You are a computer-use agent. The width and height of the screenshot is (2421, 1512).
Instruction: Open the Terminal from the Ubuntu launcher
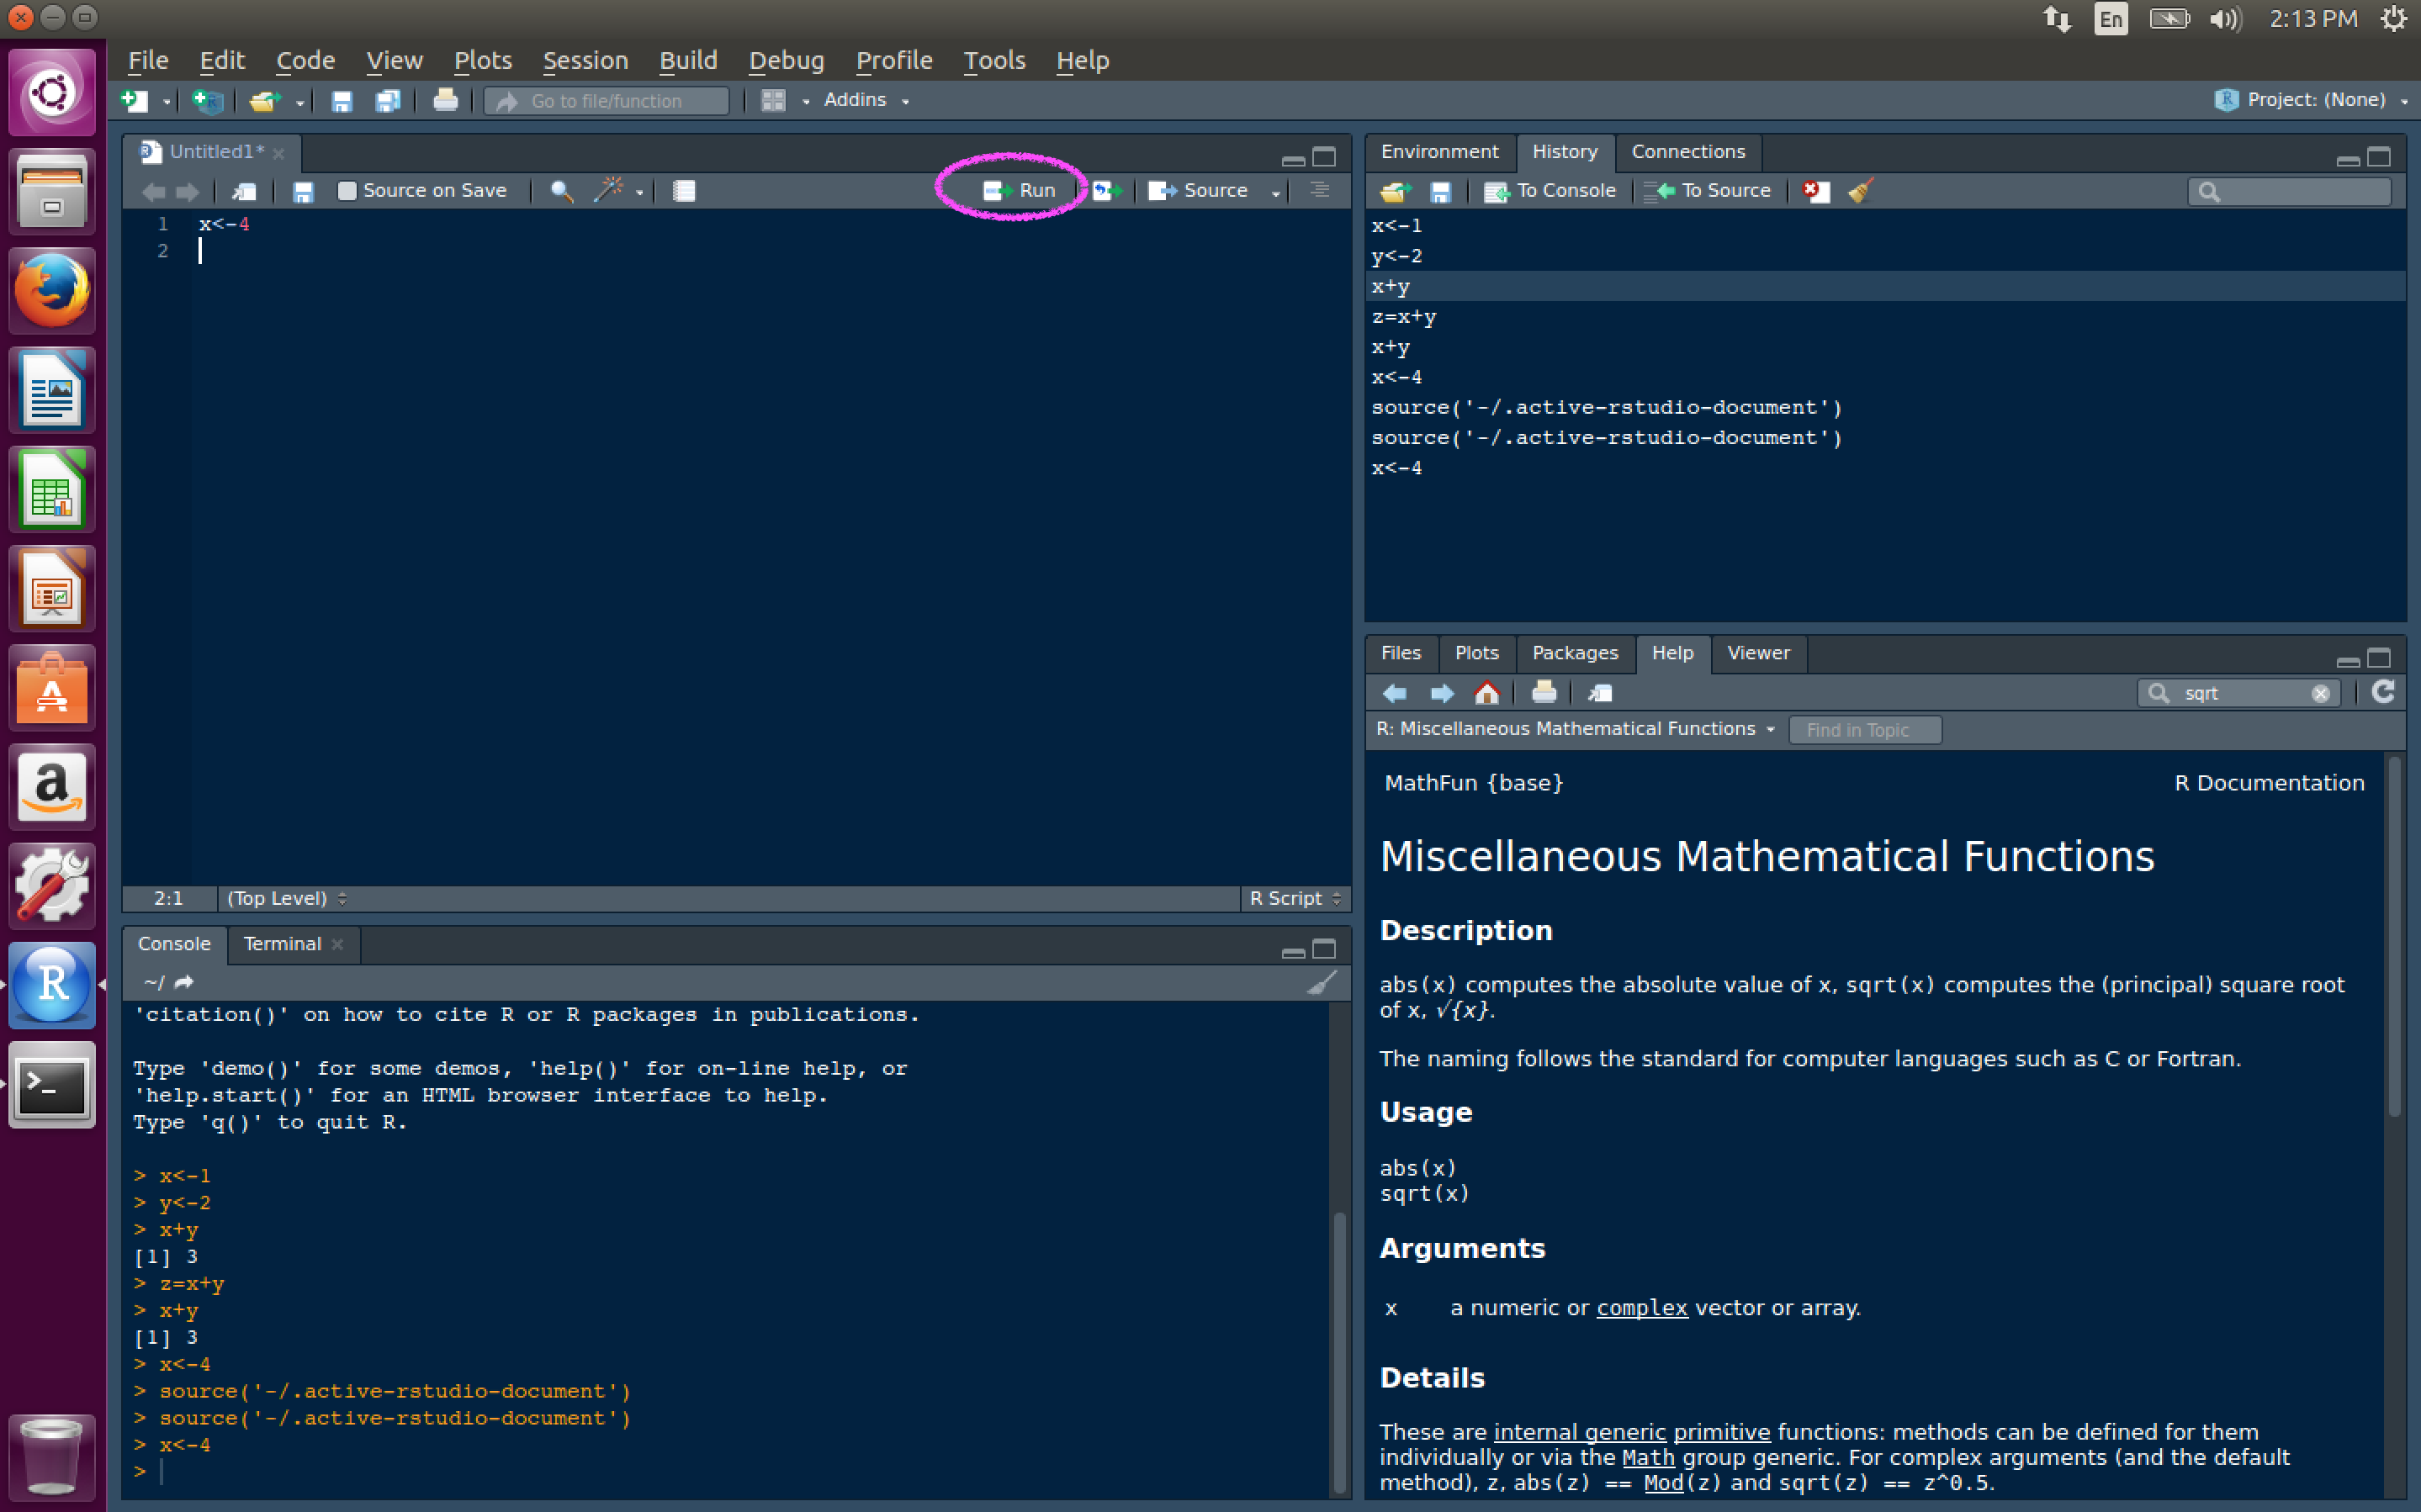pos(52,1085)
